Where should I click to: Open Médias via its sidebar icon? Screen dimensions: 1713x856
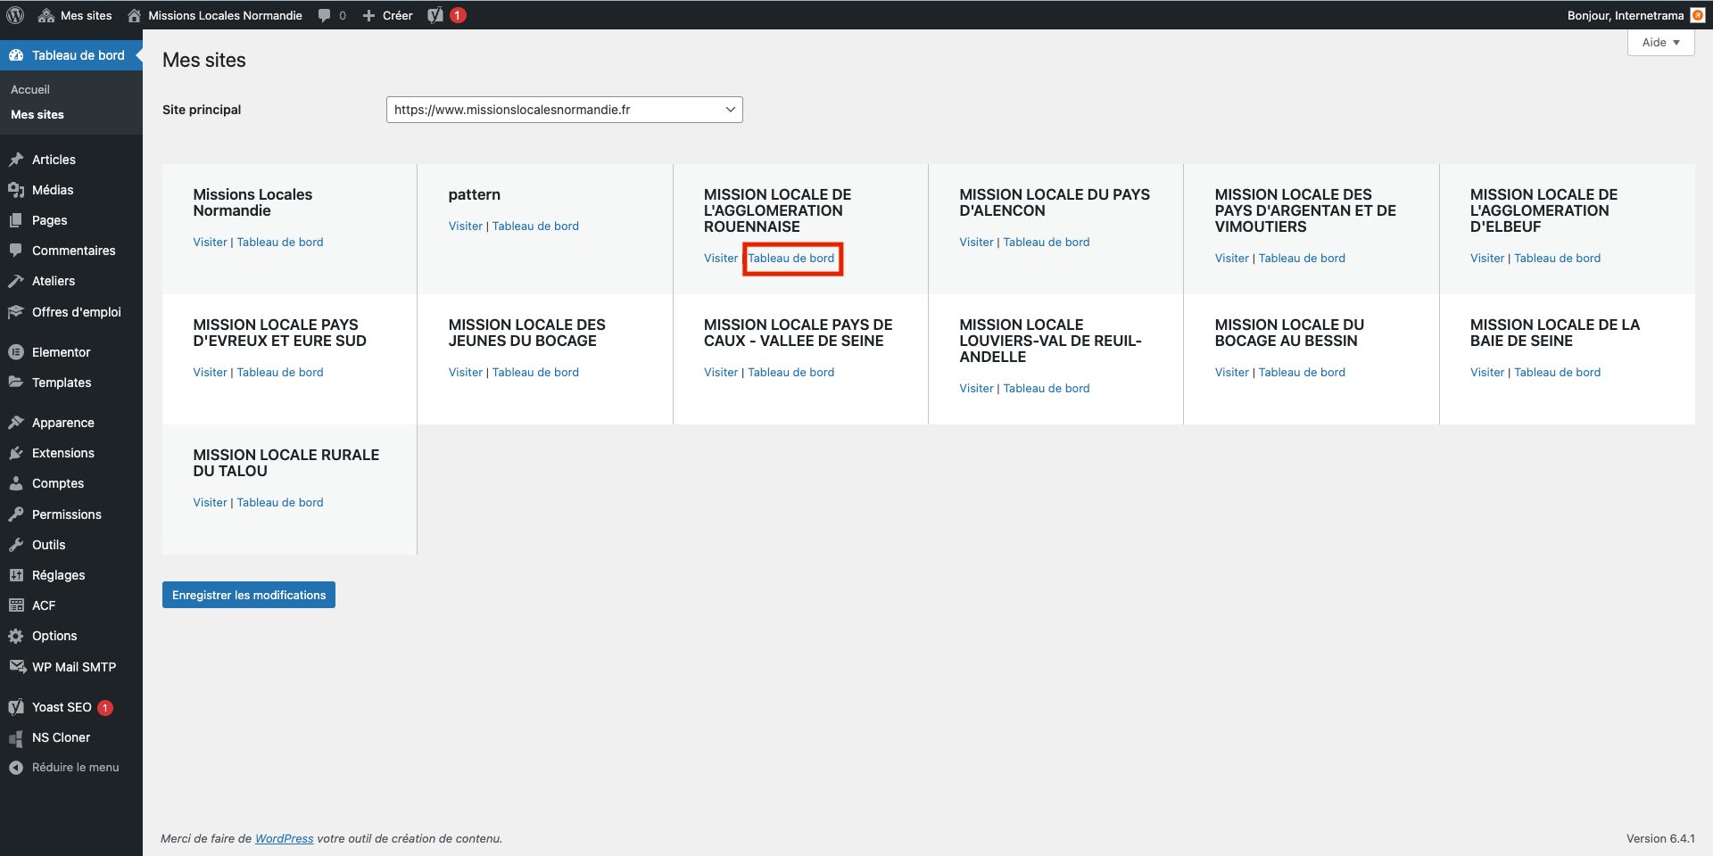pos(16,190)
